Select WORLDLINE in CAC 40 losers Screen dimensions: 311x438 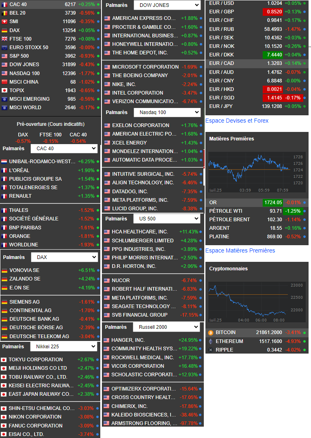point(50,245)
